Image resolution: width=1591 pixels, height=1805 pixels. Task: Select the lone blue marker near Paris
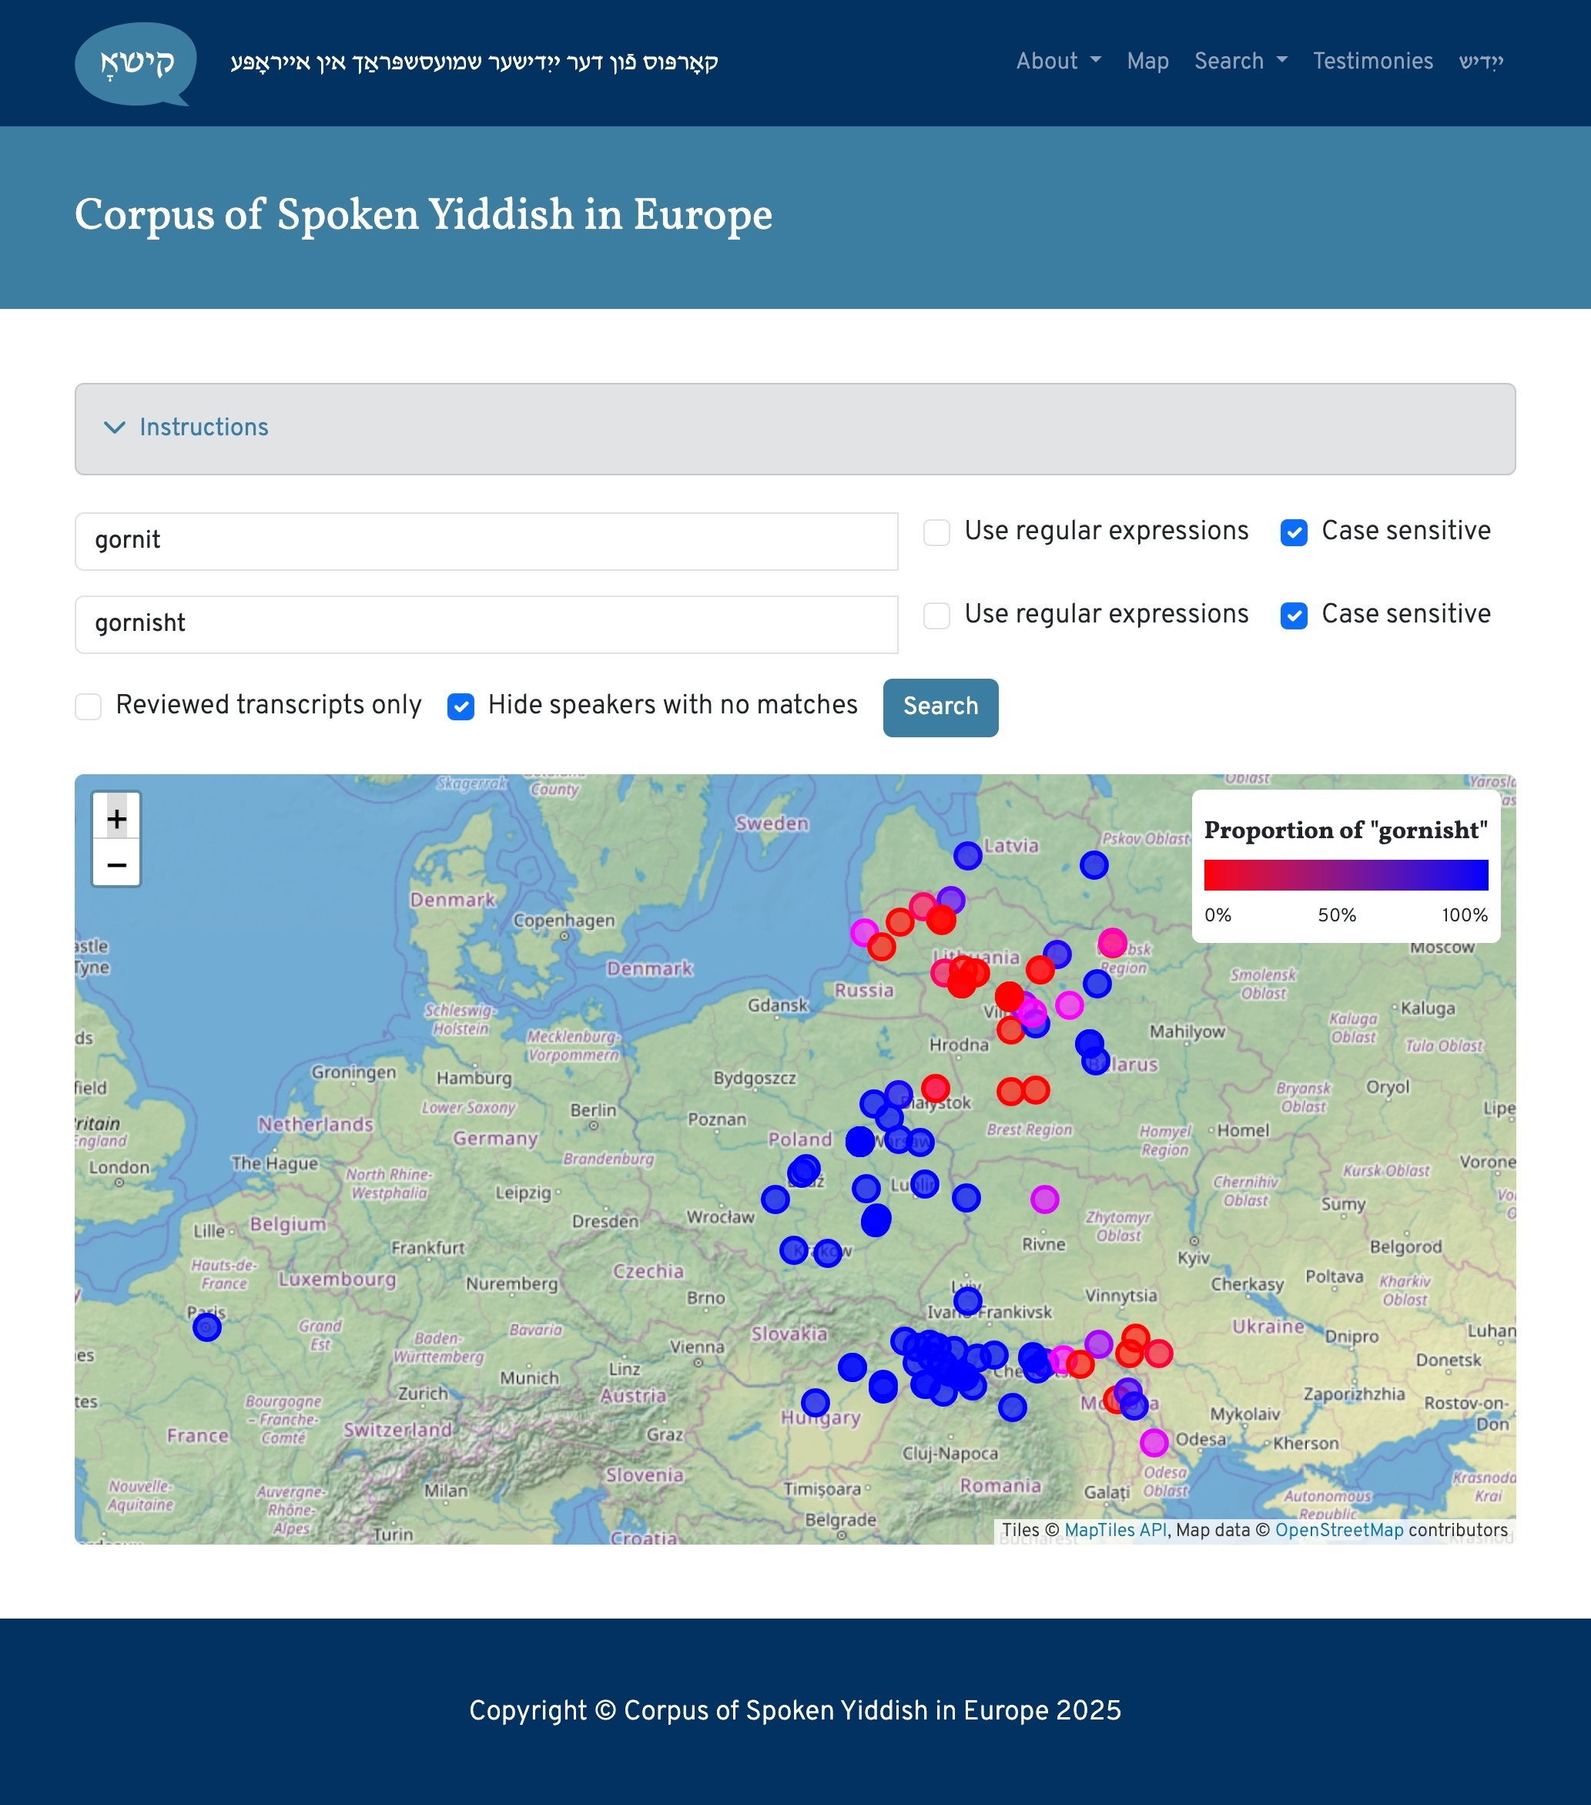(206, 1327)
